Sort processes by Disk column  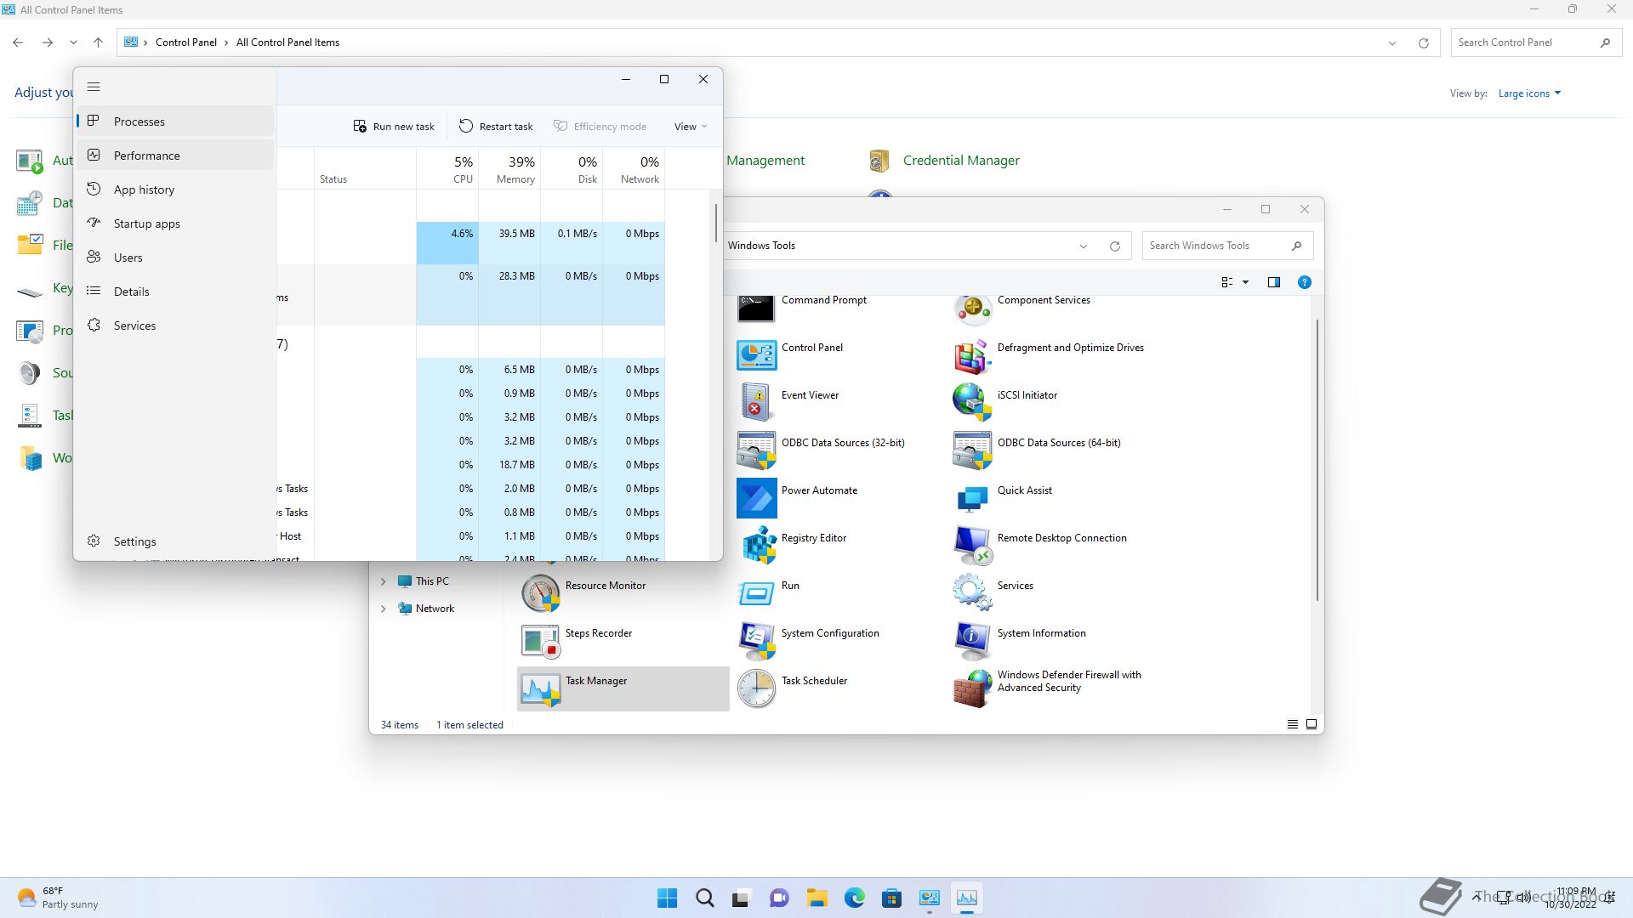tap(572, 169)
